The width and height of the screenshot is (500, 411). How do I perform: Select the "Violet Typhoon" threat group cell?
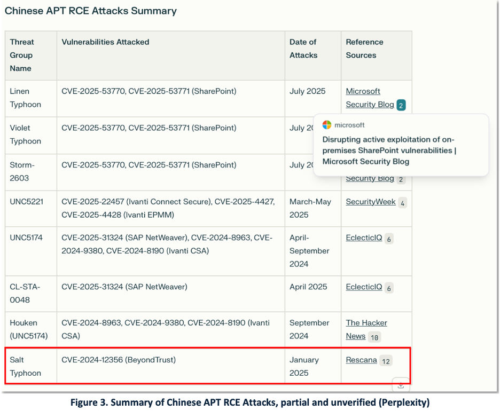point(31,135)
